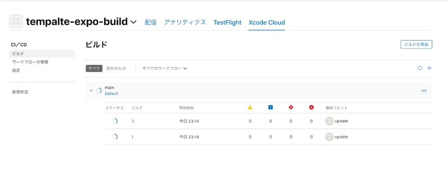Screen dimensions: 448x179
Task: Click the update commit text for build 1
Action: click(341, 137)
